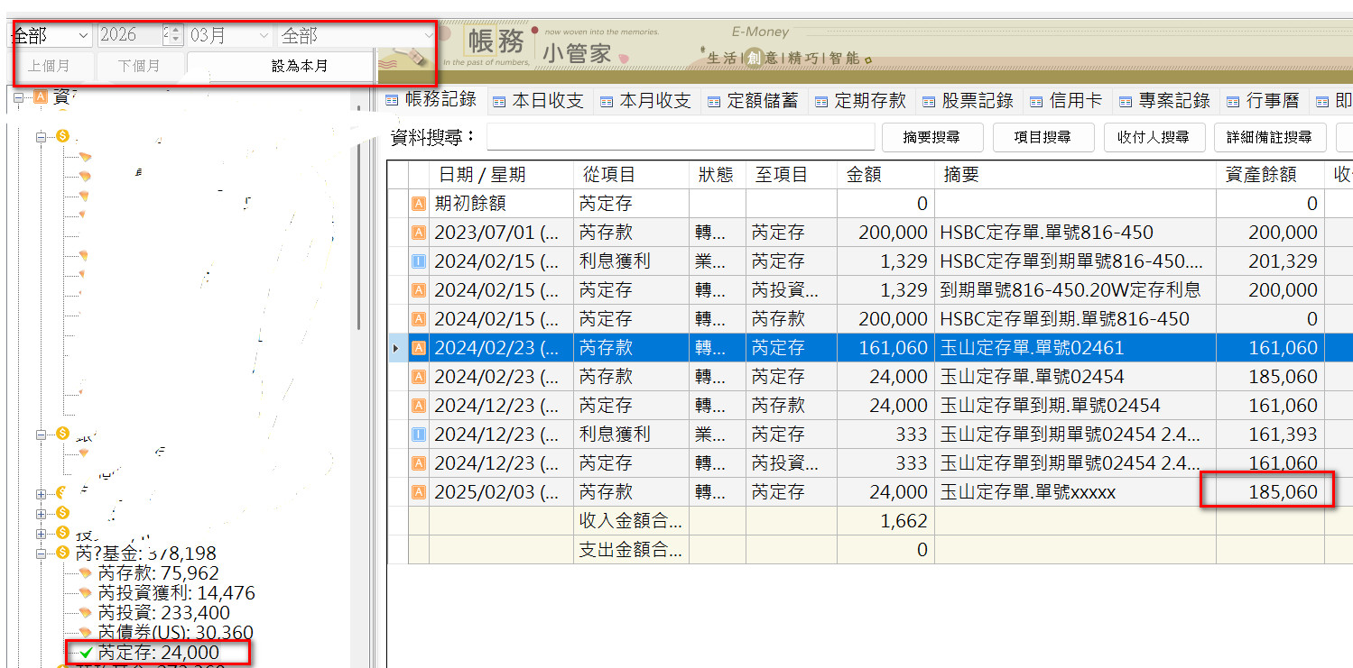The height and width of the screenshot is (668, 1353).
Task: Select the 芮投資 account in tree
Action: (x=163, y=613)
